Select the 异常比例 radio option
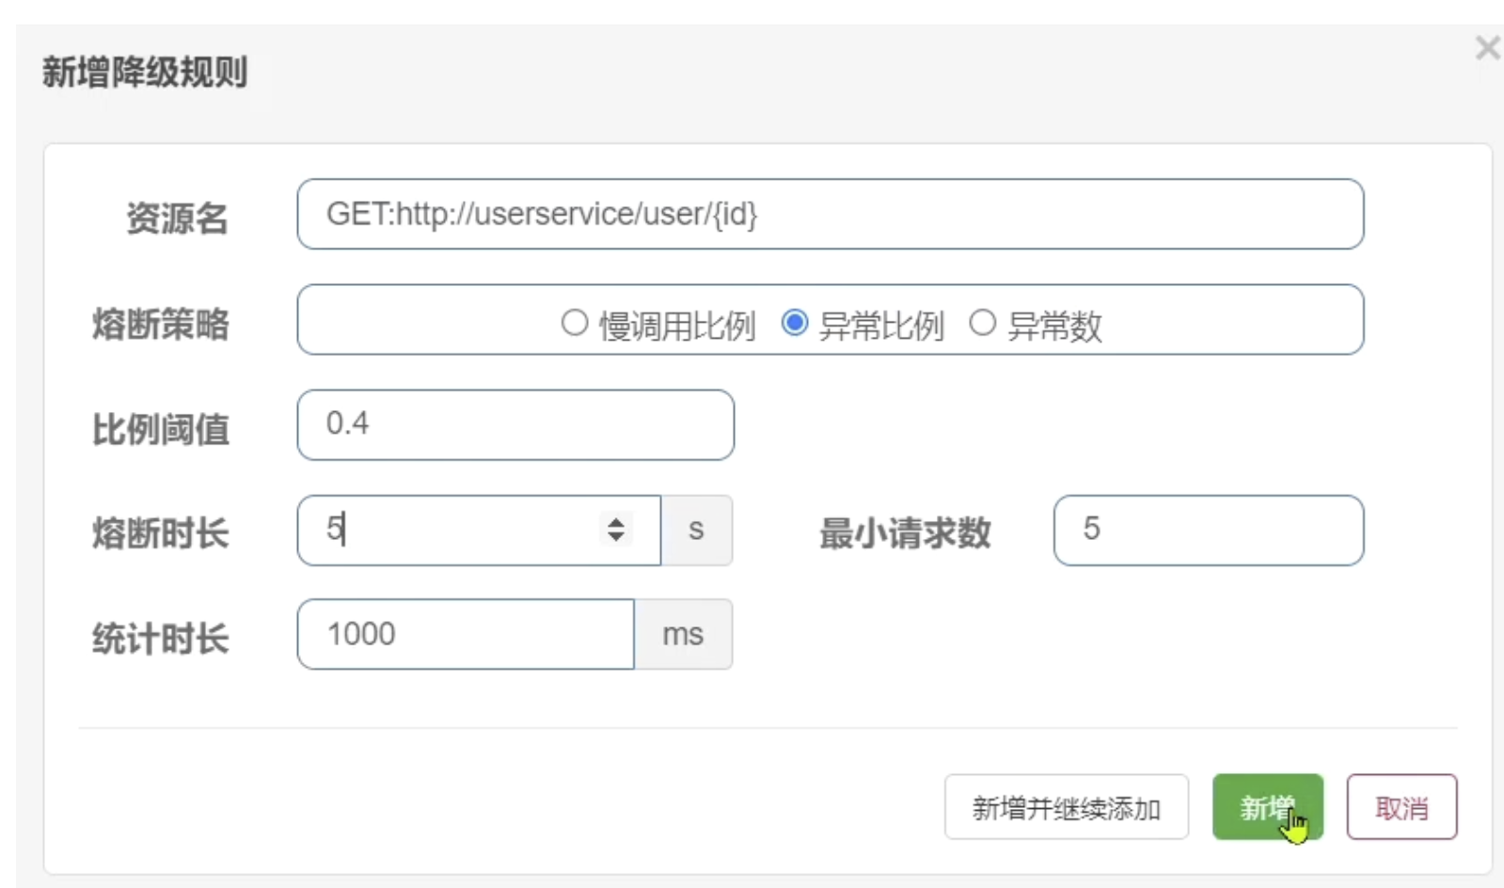This screenshot has height=888, width=1504. point(795,324)
